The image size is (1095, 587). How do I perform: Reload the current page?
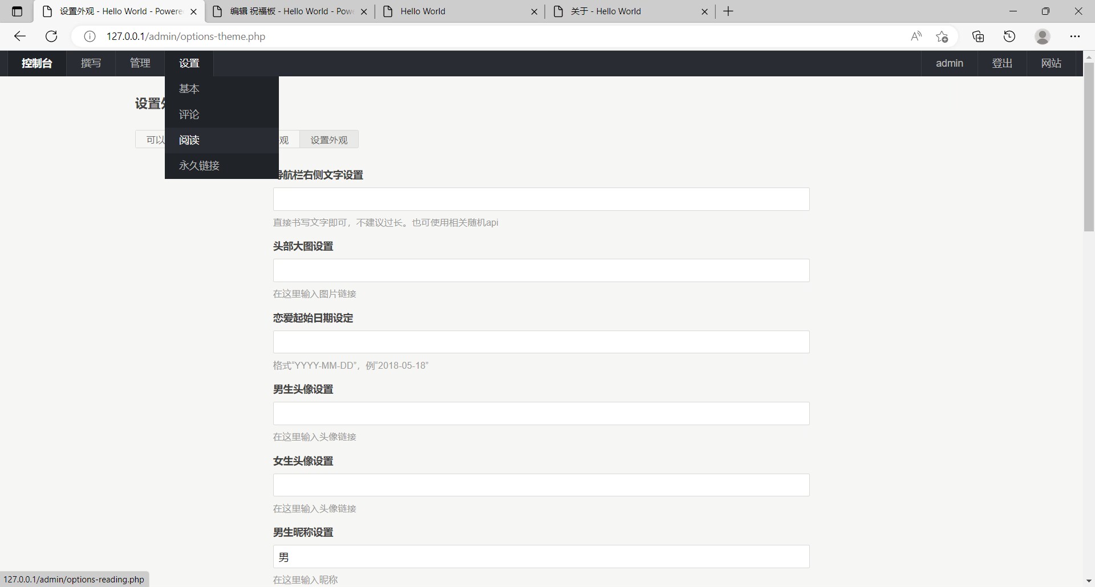pyautogui.click(x=51, y=36)
